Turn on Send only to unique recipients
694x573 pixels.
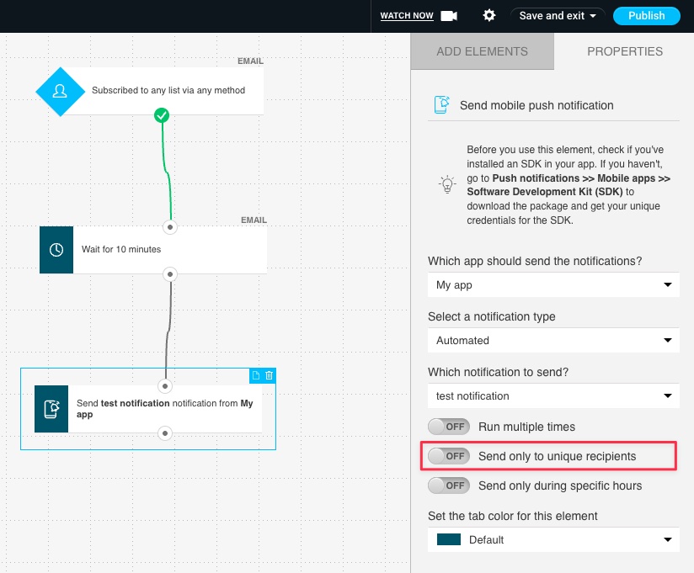(x=450, y=455)
